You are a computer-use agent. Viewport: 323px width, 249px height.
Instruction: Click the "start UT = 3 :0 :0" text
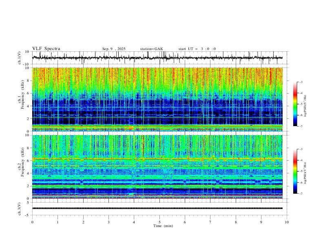coord(197,49)
